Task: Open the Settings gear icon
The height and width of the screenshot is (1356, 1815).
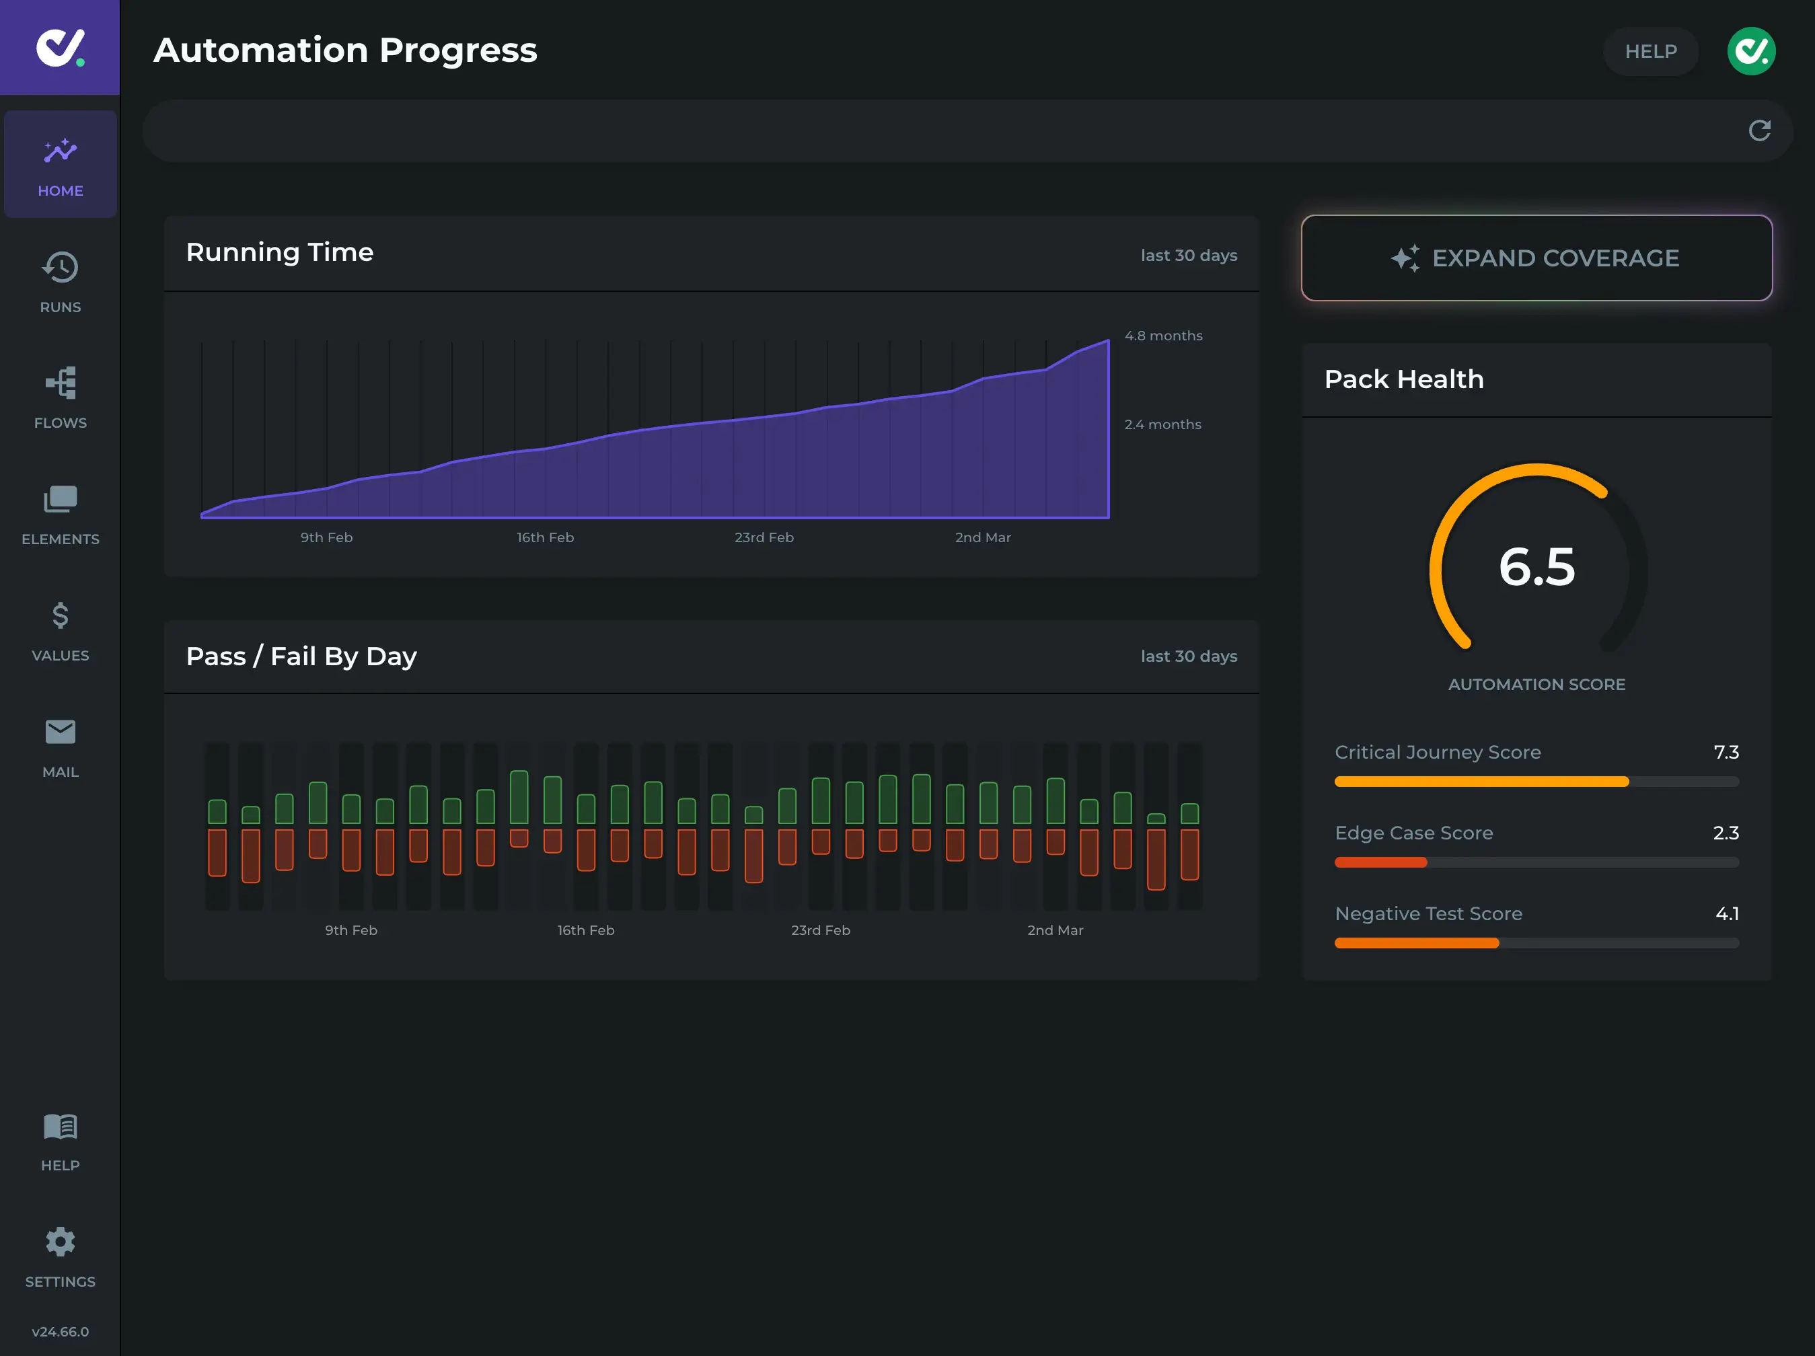Action: 60,1242
